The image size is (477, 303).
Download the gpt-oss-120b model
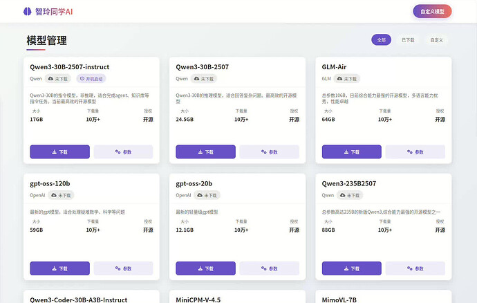pyautogui.click(x=59, y=268)
